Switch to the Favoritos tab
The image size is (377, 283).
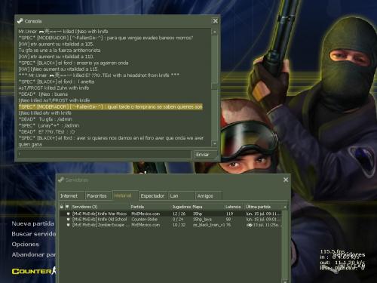[97, 195]
